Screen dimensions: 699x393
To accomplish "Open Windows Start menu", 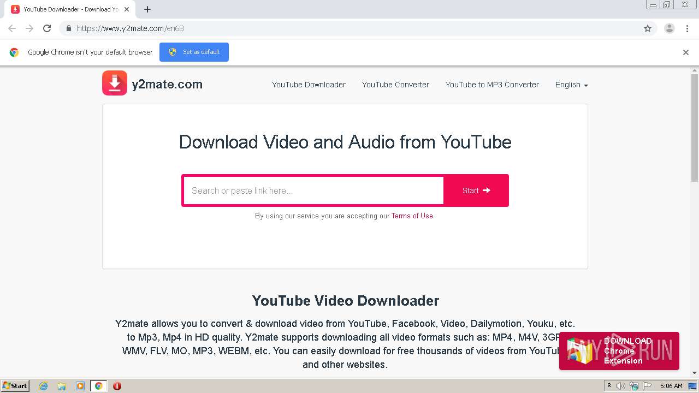I will click(x=15, y=386).
